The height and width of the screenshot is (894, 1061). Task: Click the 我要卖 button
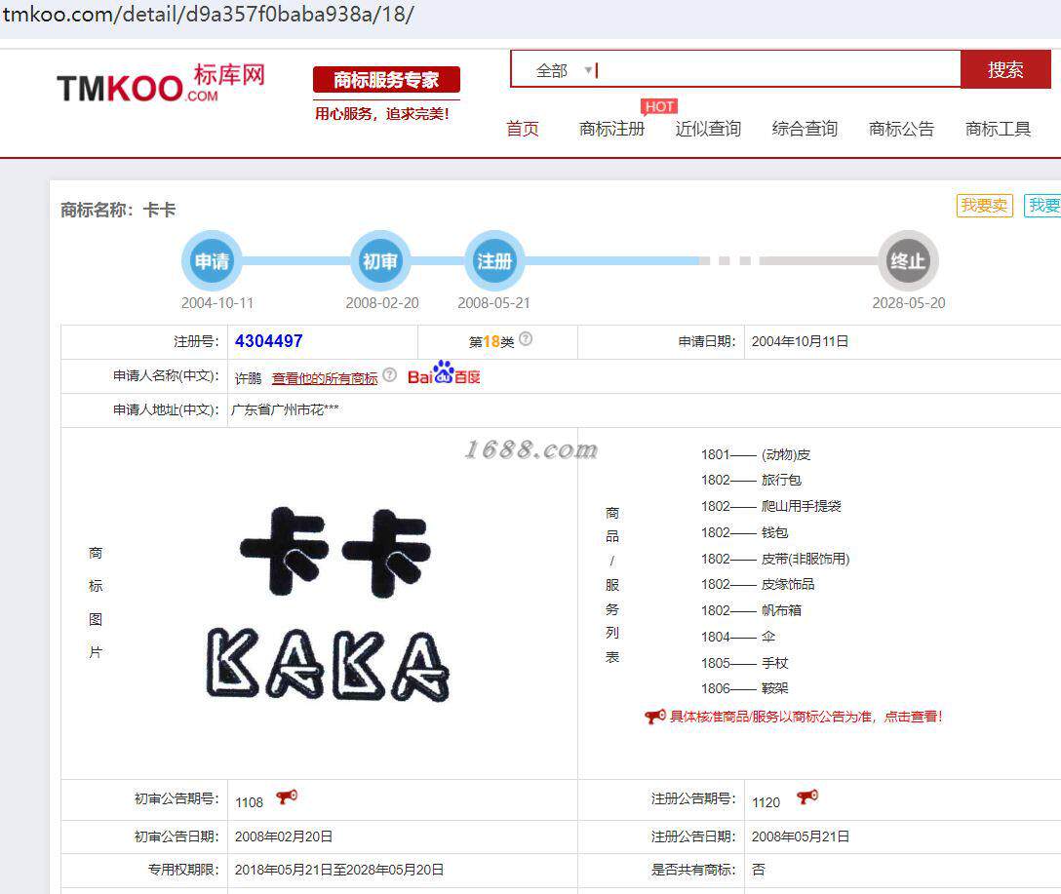(x=985, y=206)
